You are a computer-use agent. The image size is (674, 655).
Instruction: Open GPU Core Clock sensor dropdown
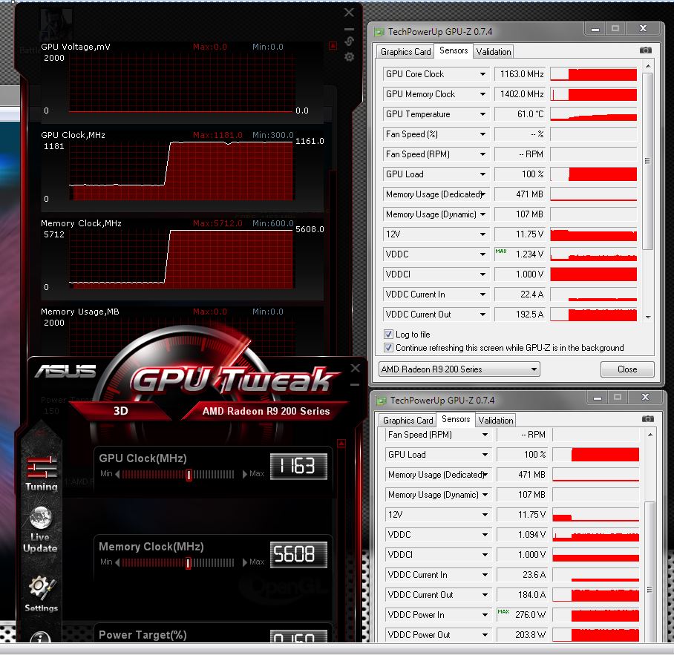point(482,74)
